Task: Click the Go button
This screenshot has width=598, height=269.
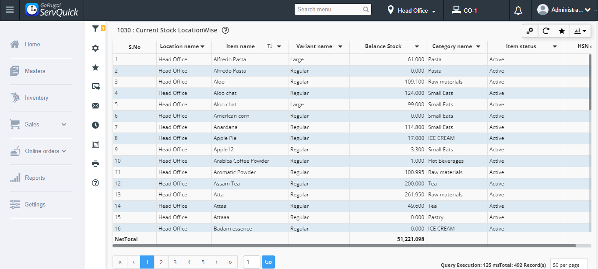Action: 268,262
